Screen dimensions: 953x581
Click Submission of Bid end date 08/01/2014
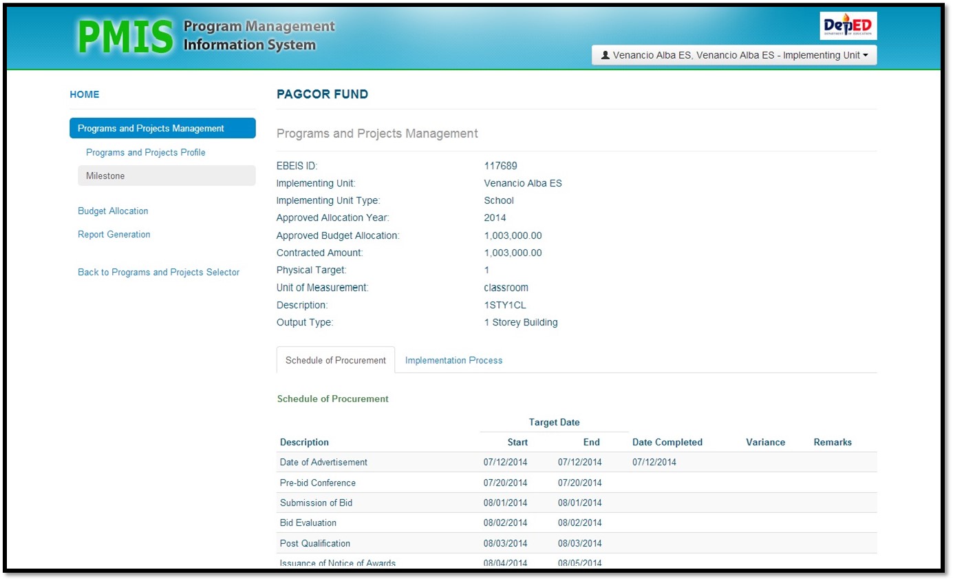click(580, 503)
